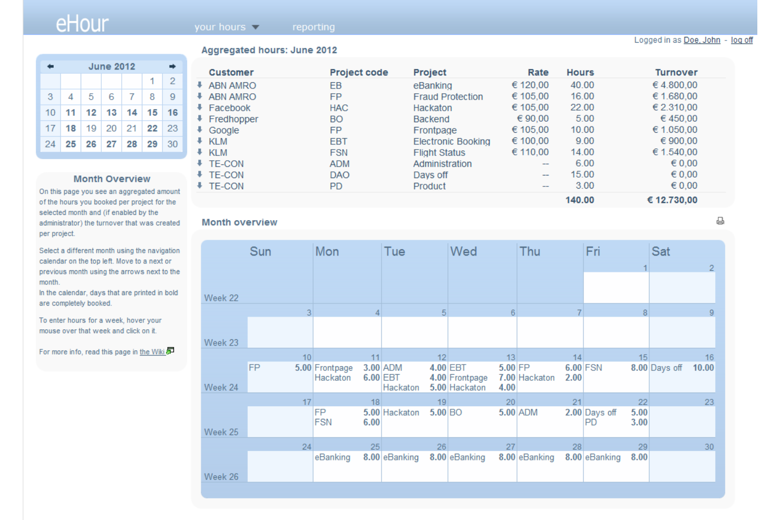This screenshot has width=780, height=520.
Task: Export TE-CON Days off via arrow icon
Action: pos(199,174)
